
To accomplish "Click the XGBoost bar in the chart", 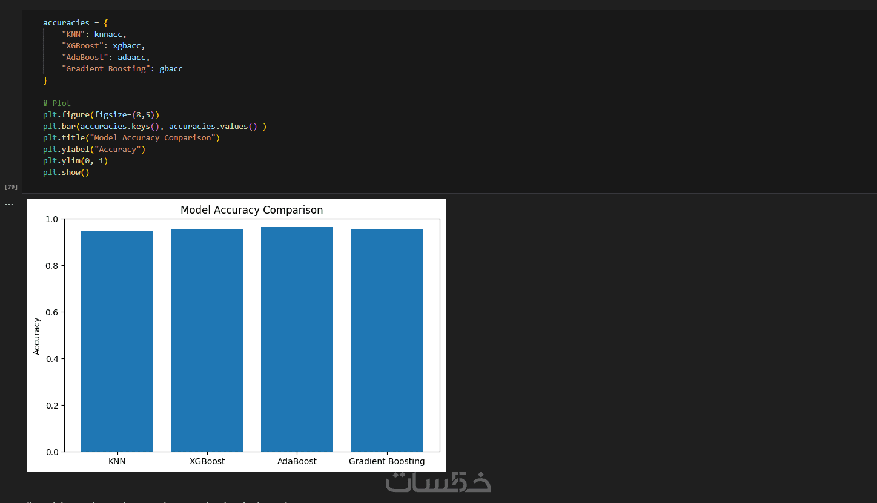I will (207, 340).
